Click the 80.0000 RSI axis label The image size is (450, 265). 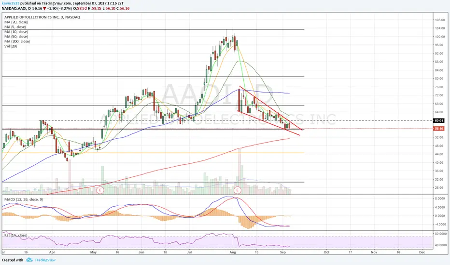tap(440, 234)
